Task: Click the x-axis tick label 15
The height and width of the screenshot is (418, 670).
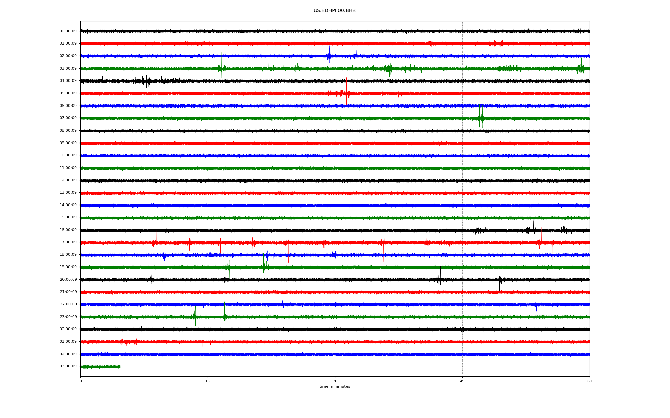Action: pyautogui.click(x=208, y=381)
